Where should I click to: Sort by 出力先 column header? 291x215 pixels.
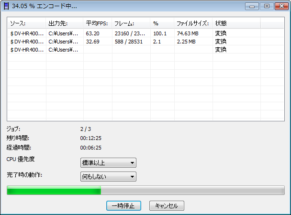(x=64, y=23)
